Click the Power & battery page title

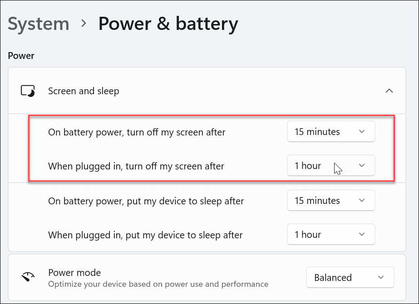168,24
